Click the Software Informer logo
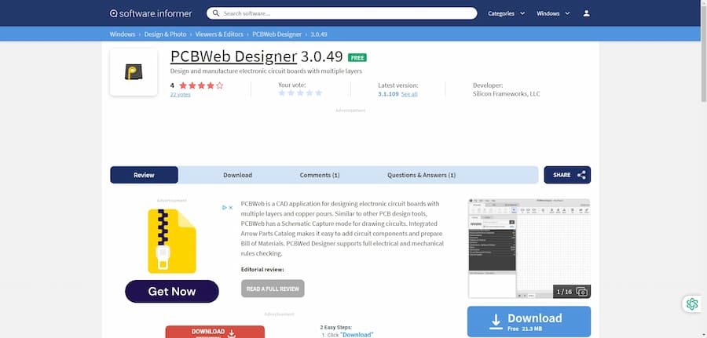Screen dimensions: 707x338 click(151, 13)
